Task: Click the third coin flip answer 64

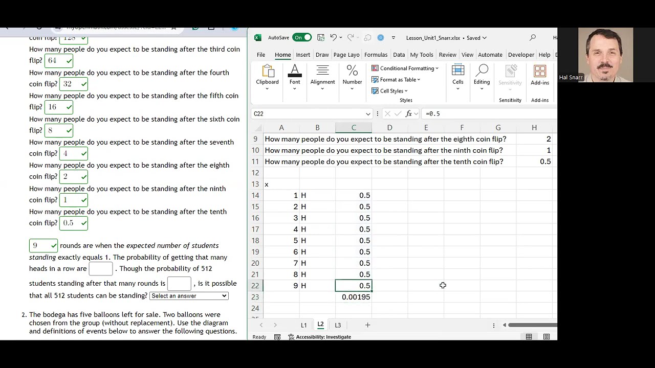Action: point(59,60)
